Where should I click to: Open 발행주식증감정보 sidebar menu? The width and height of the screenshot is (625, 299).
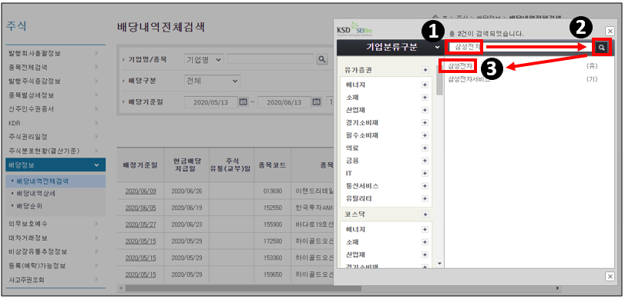click(55, 81)
